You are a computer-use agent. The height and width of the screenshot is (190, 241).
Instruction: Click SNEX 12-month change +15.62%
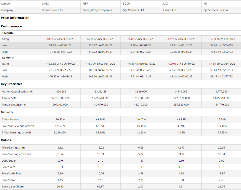[x=51, y=64]
